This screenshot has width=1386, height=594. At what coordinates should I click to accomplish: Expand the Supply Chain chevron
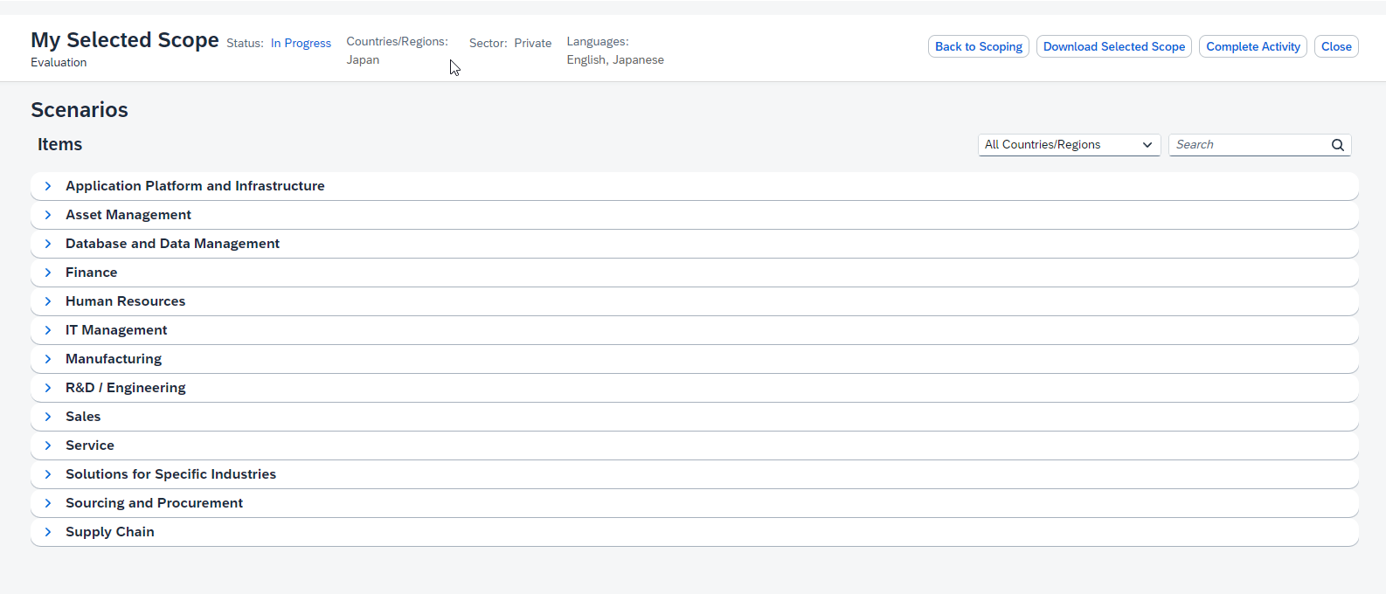[48, 532]
